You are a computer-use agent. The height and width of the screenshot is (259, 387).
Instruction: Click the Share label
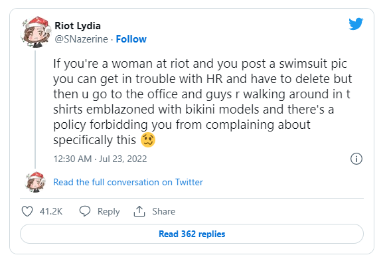coord(164,211)
